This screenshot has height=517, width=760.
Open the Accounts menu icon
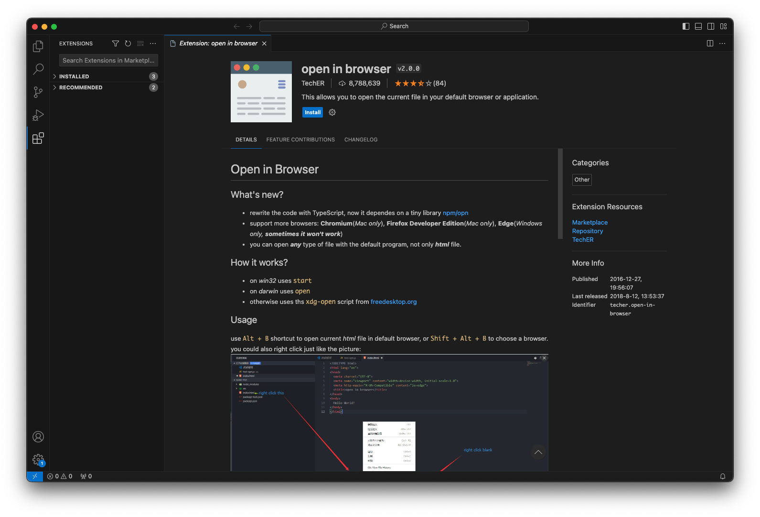point(38,437)
